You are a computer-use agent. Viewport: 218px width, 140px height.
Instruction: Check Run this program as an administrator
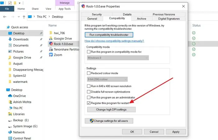(88, 97)
